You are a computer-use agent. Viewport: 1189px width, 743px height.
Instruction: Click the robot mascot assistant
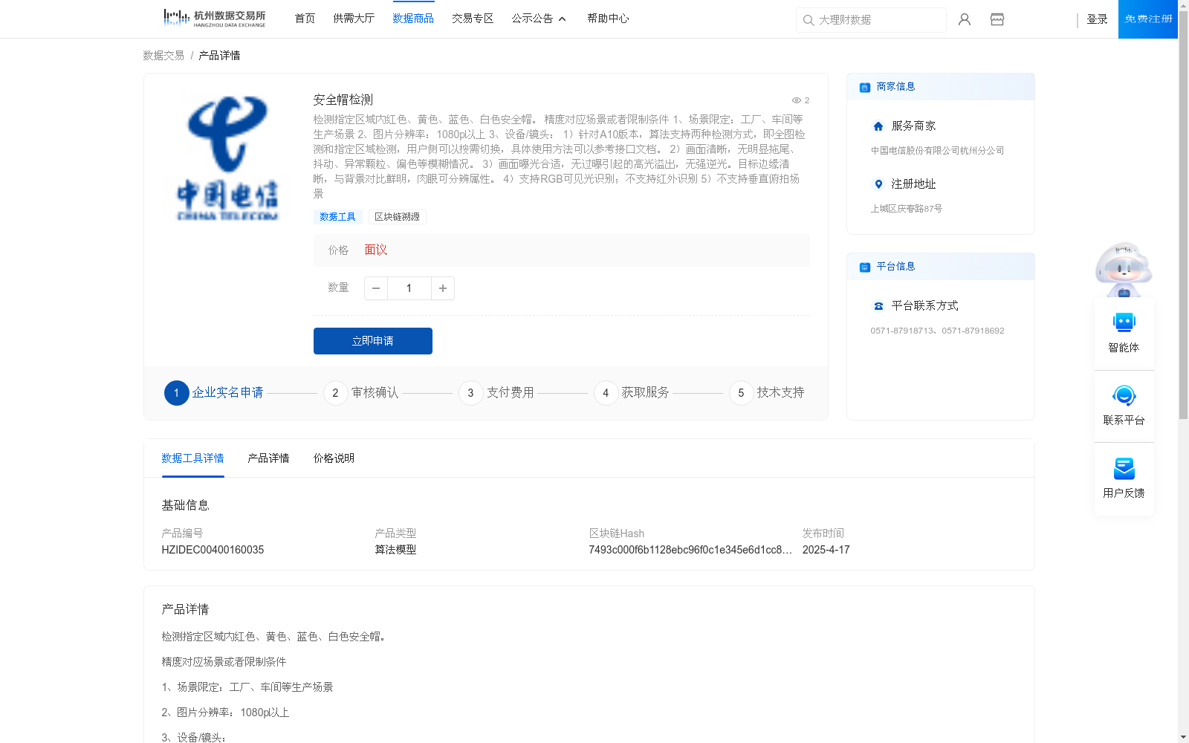click(x=1124, y=269)
